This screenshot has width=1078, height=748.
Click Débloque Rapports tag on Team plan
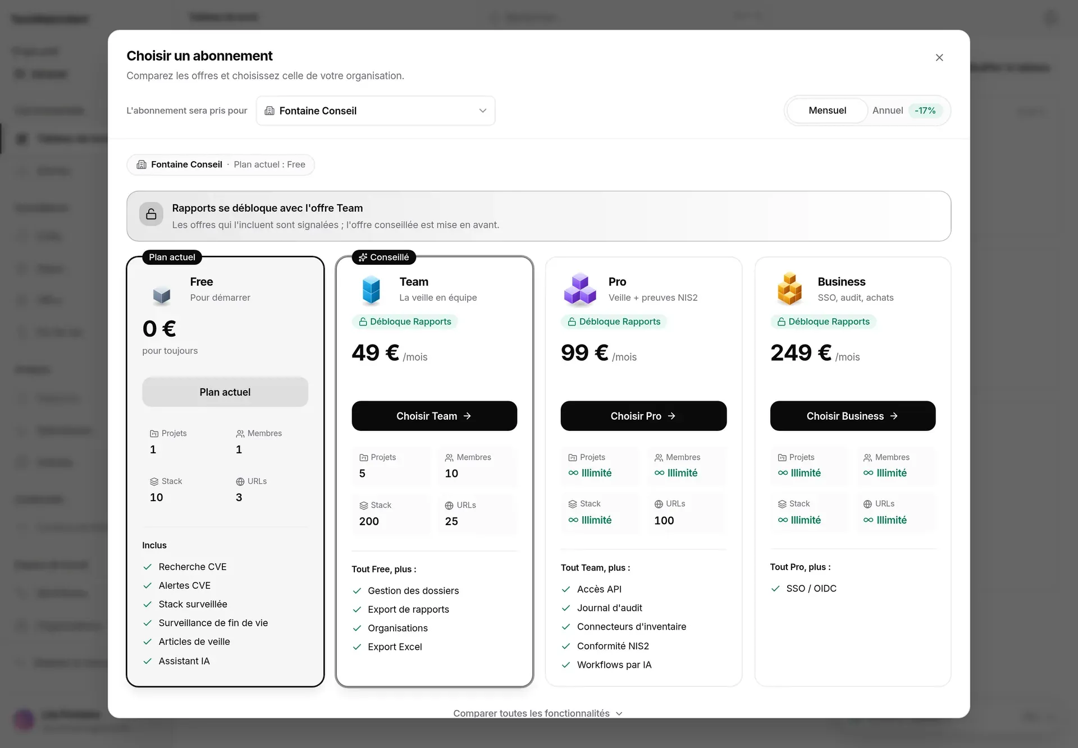[404, 322]
